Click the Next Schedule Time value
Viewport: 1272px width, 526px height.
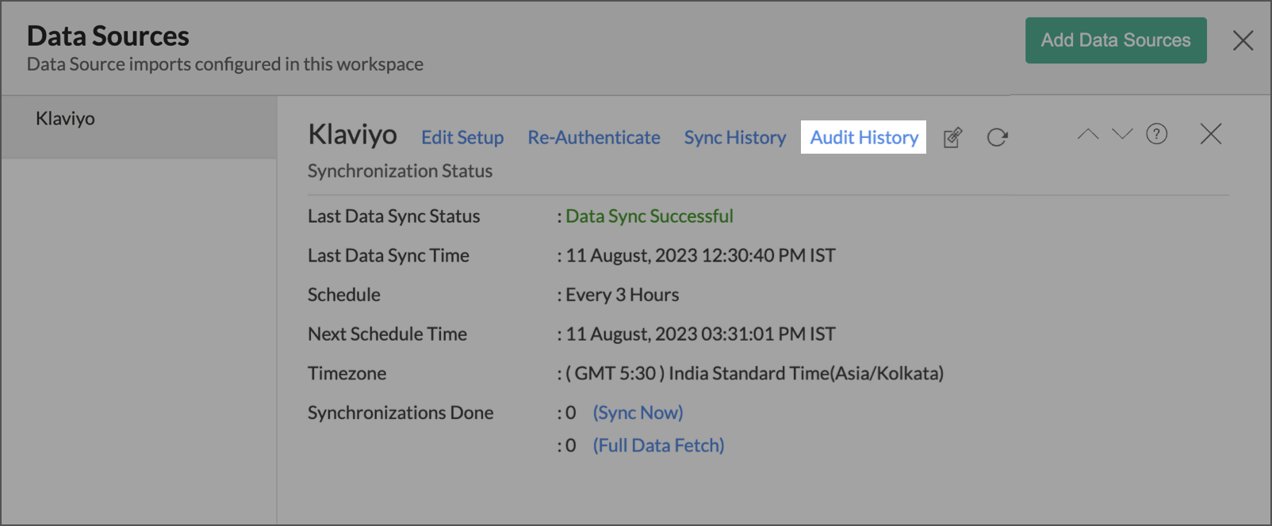click(701, 334)
